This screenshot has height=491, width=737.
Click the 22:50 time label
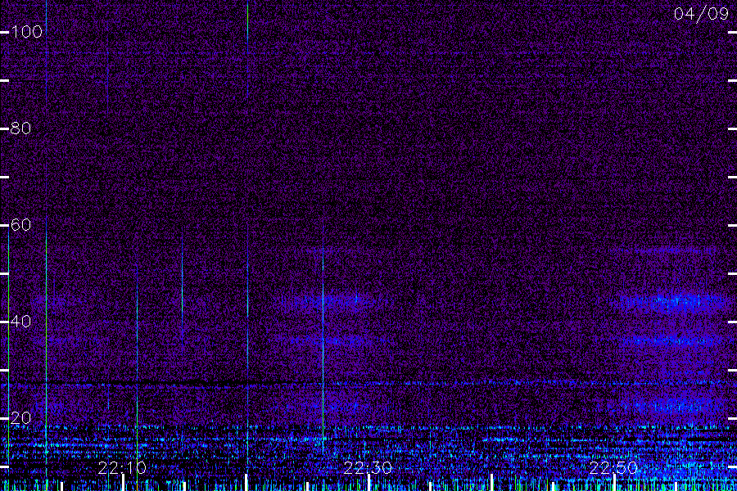pyautogui.click(x=613, y=468)
